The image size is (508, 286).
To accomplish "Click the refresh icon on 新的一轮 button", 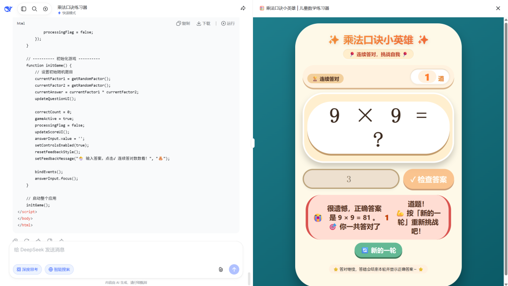I will pyautogui.click(x=365, y=250).
